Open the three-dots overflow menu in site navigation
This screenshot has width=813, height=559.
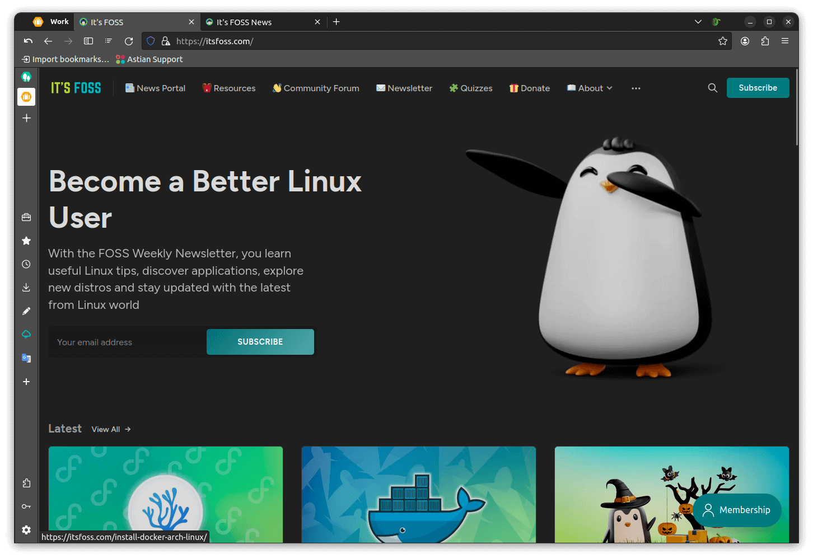[x=636, y=88]
